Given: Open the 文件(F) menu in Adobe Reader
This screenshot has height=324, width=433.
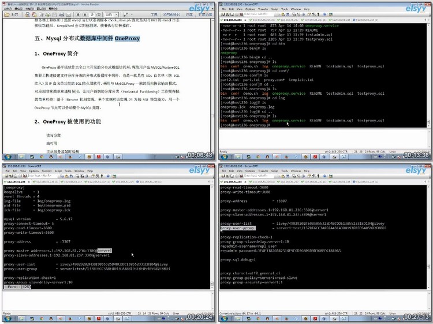Looking at the screenshot, I should [x=8, y=9].
